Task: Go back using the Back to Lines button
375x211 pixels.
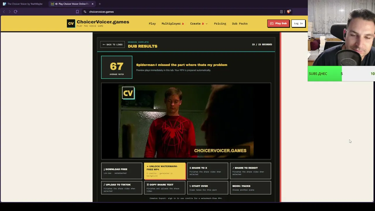Action: pyautogui.click(x=112, y=45)
